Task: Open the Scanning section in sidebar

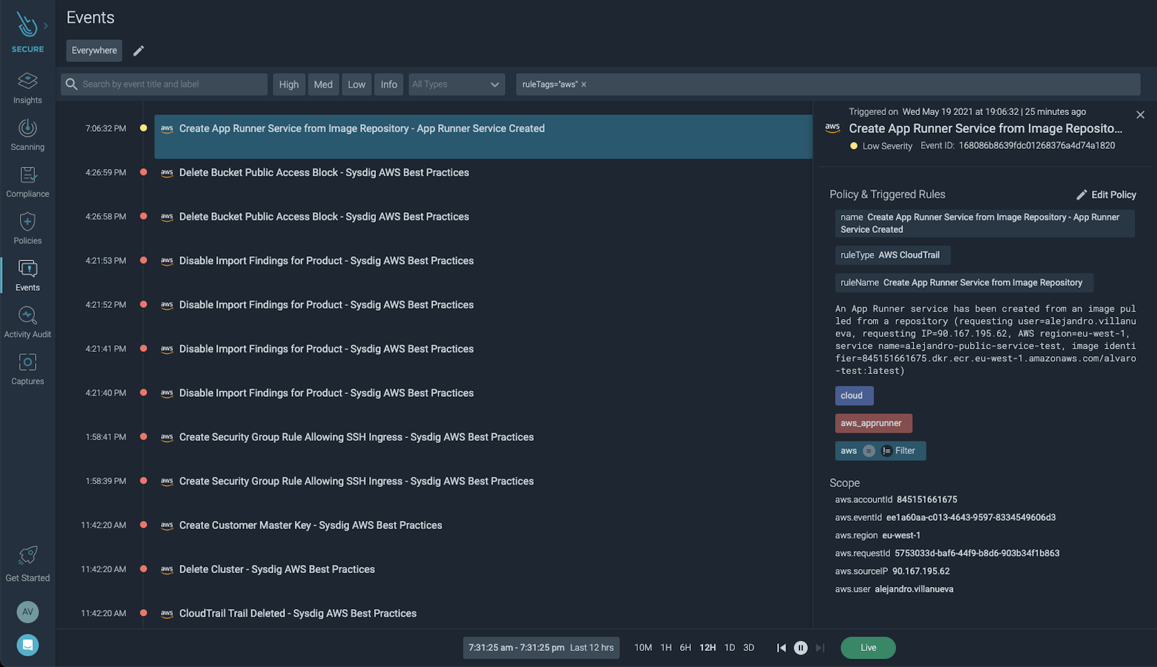Action: 27,135
